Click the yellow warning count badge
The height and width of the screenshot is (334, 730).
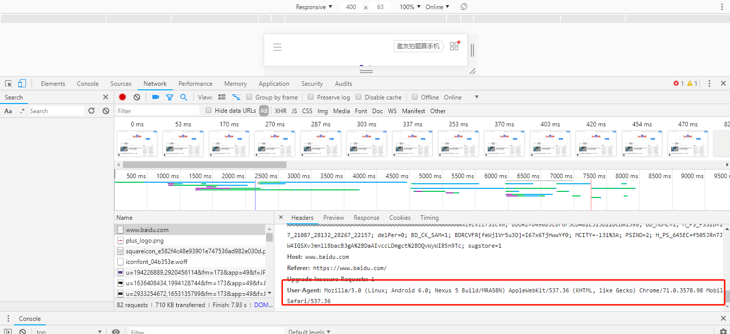[x=692, y=84]
